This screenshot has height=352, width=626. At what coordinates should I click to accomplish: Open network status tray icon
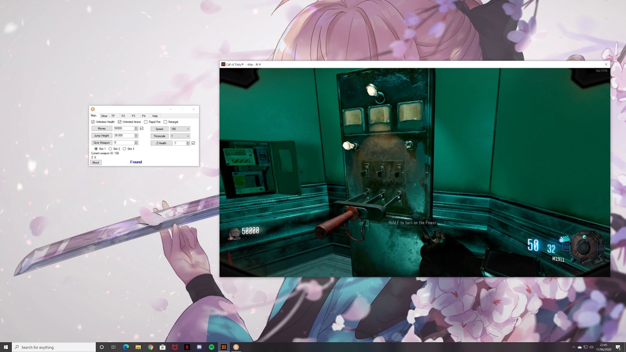pyautogui.click(x=585, y=347)
